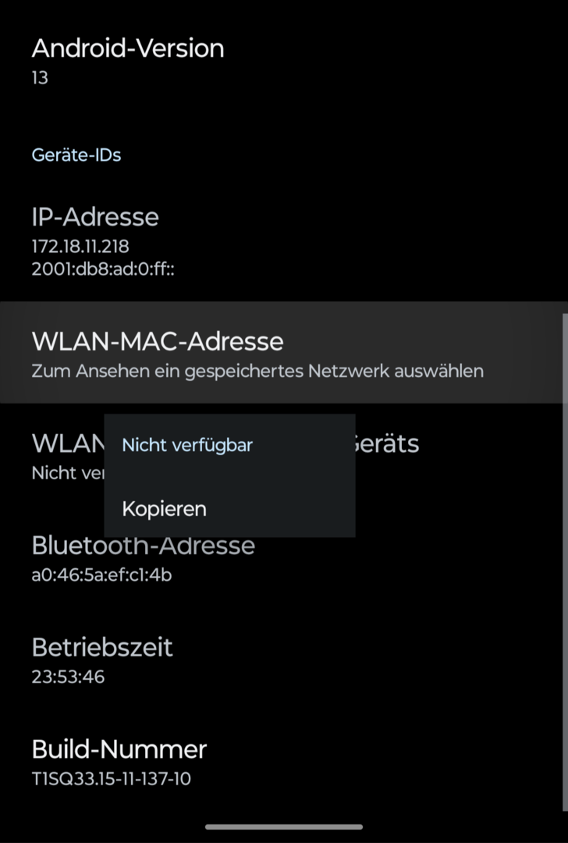Screen dimensions: 568x843
Task: Tap the uptime value 23:53:46
Action: 68,677
